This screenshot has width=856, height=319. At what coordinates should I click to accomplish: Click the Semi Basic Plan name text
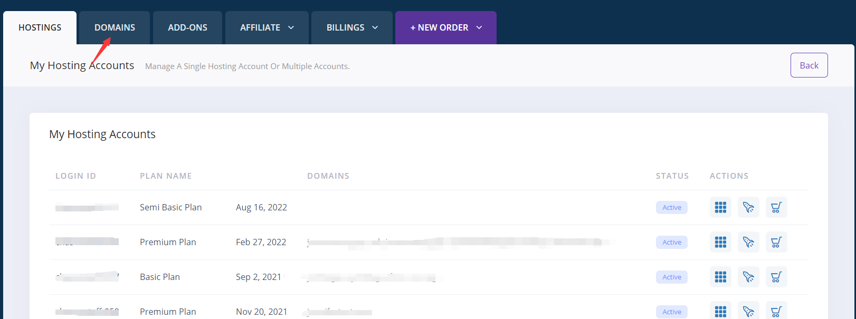(x=170, y=207)
